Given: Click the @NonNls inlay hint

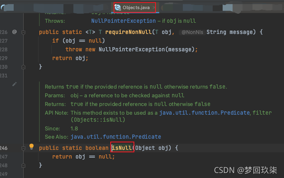Looking at the screenshot, I should (192, 32).
